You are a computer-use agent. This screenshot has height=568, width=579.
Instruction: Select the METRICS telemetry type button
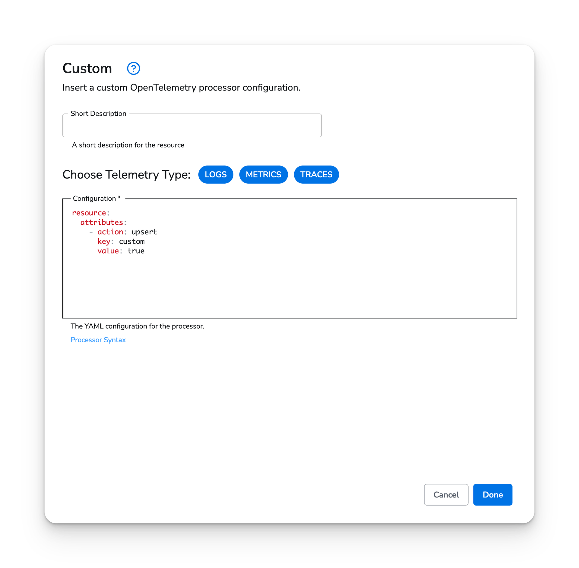click(x=263, y=174)
